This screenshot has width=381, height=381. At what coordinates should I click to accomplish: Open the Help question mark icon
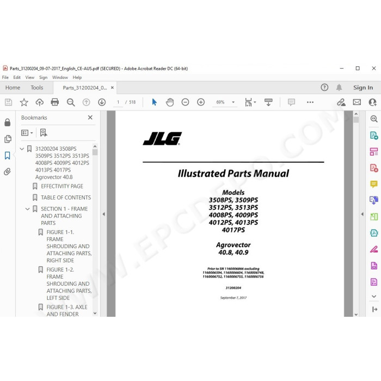coord(324,88)
